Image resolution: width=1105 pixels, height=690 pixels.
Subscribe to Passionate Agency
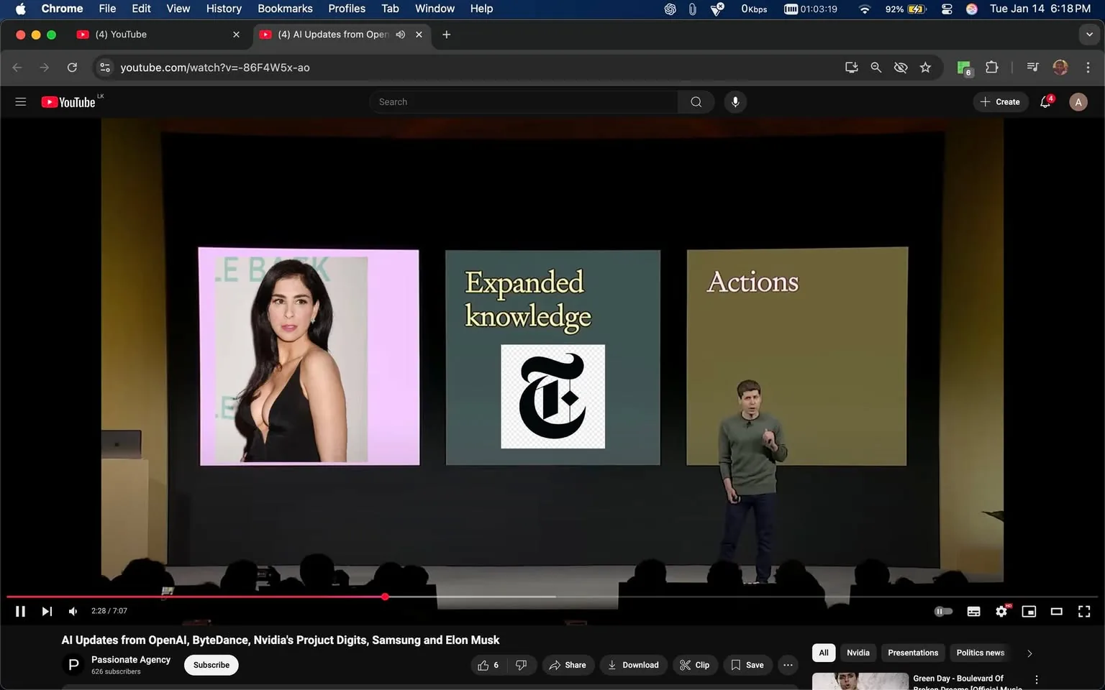[211, 665]
